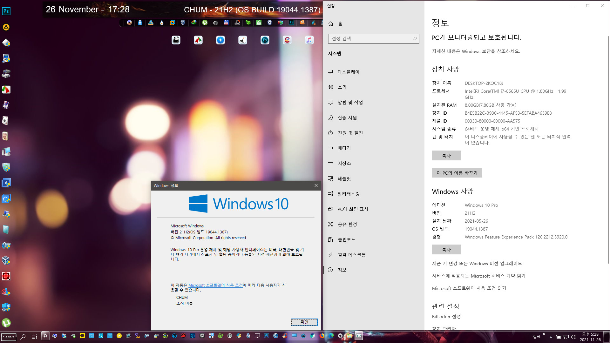Open Microsoft 서비스 계약 읽기 link
The width and height of the screenshot is (610, 343).
pos(478,276)
